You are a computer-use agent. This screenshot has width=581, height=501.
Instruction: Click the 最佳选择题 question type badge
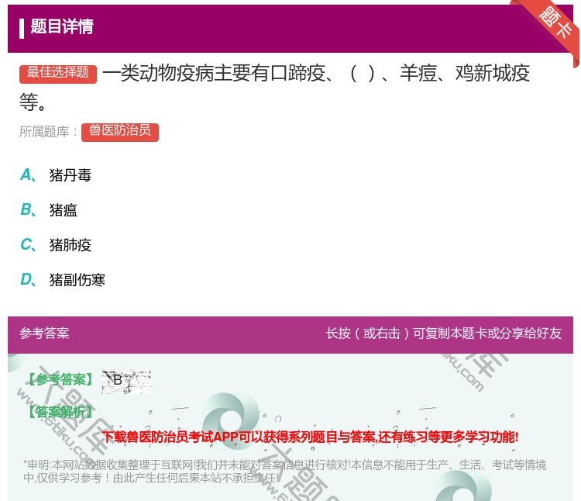pos(58,74)
